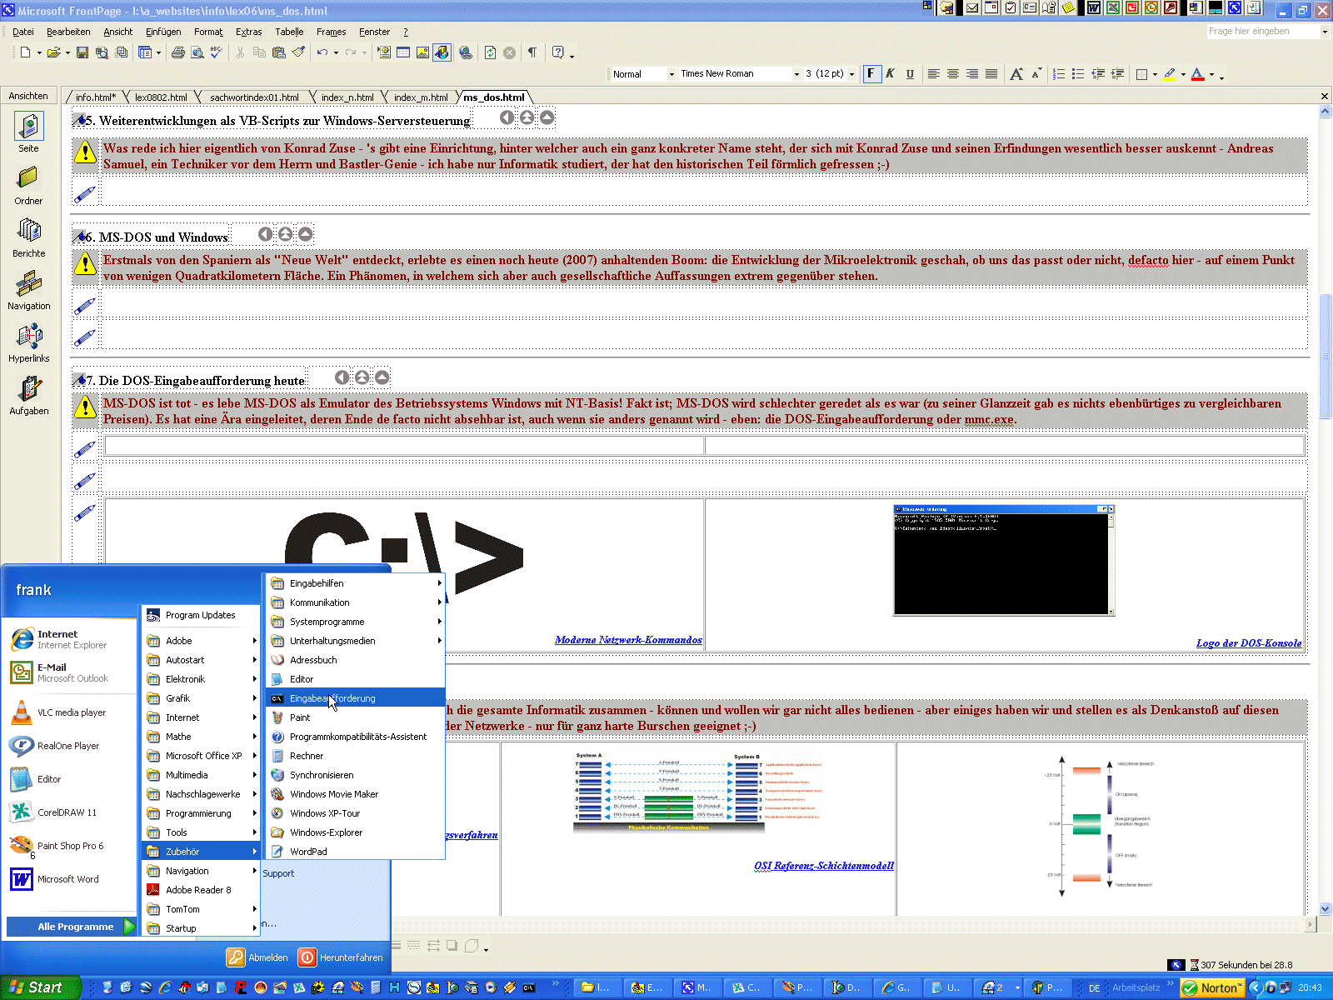This screenshot has width=1333, height=1000.
Task: Expand the Microsoft Office XP submenu
Action: [201, 756]
